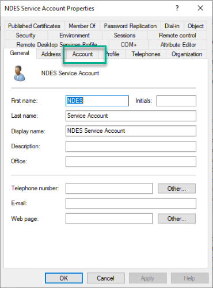Open the Organization tab
The image size is (213, 288).
[x=187, y=54]
